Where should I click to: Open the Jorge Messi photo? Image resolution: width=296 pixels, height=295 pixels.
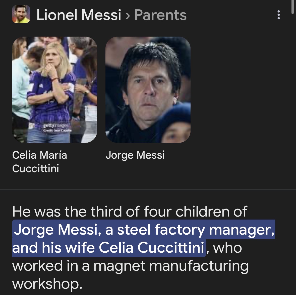[148, 90]
